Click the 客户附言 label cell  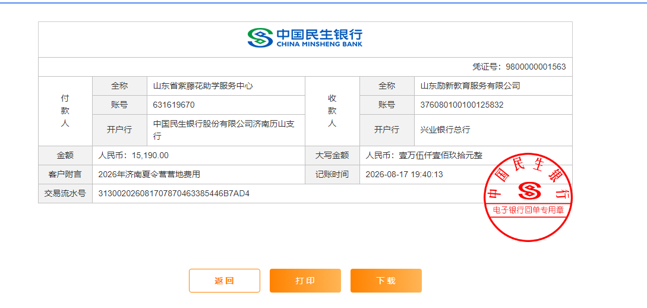point(65,174)
